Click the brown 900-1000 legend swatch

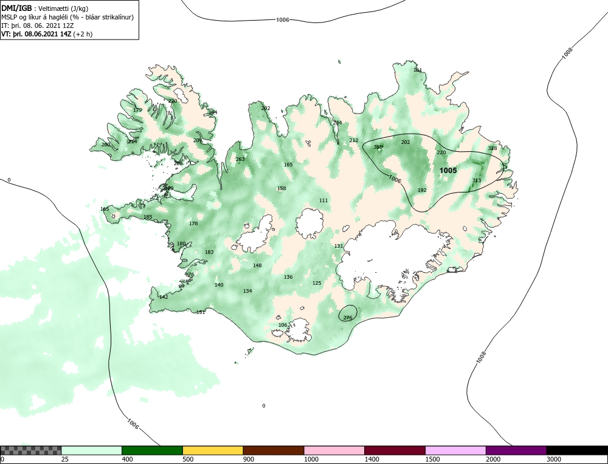(x=274, y=451)
